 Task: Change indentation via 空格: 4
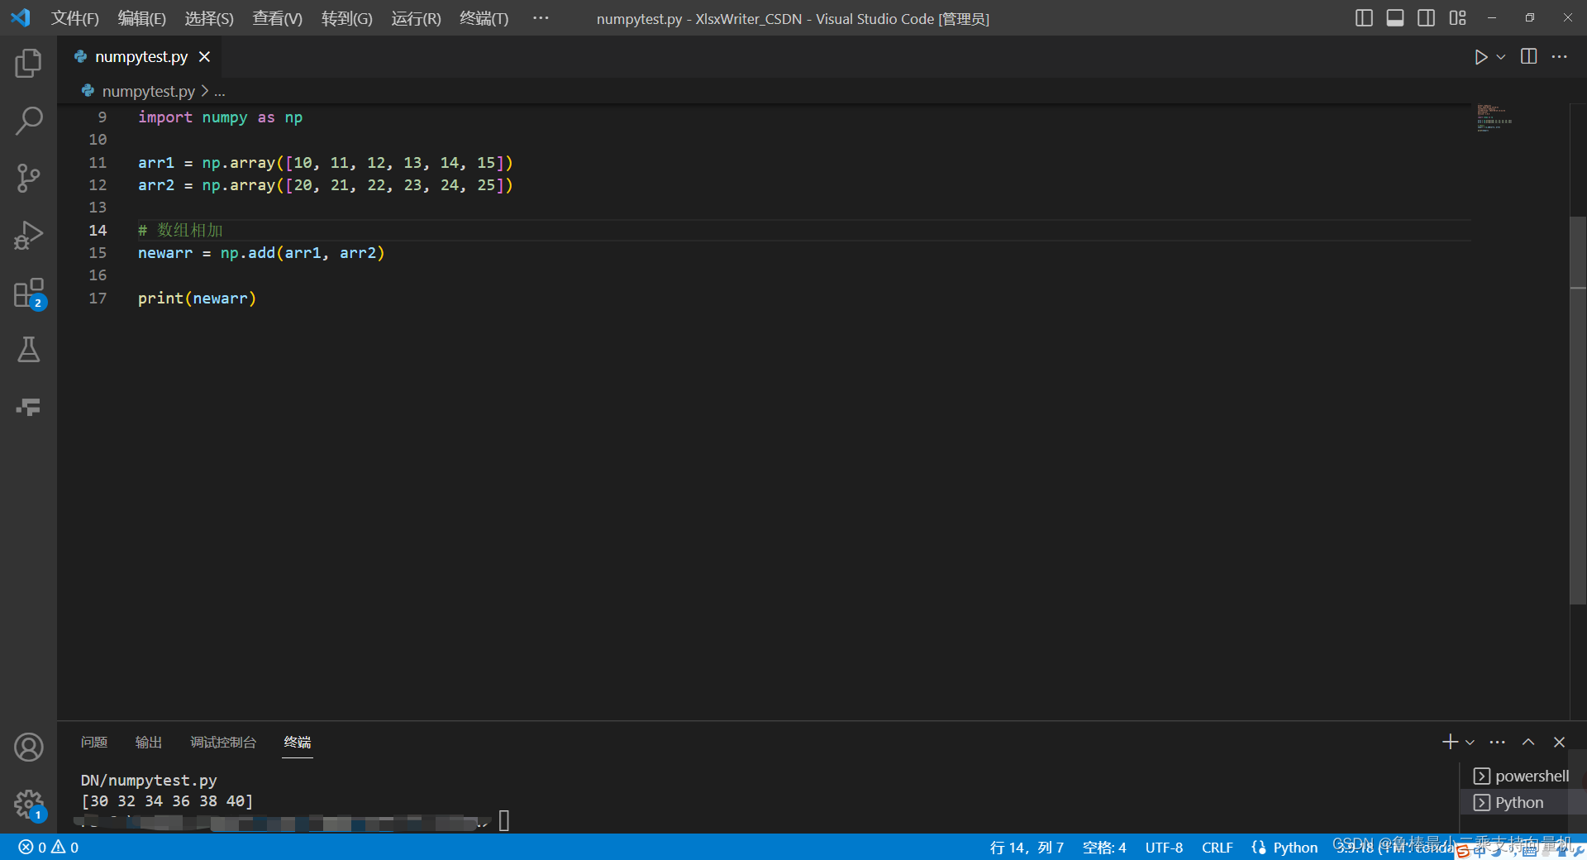pyautogui.click(x=1104, y=847)
